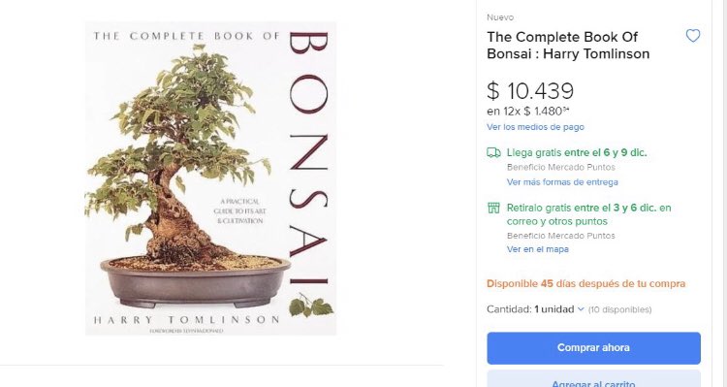Click the 'Disponible 45 días después' notice
The height and width of the screenshot is (387, 727).
pos(586,283)
